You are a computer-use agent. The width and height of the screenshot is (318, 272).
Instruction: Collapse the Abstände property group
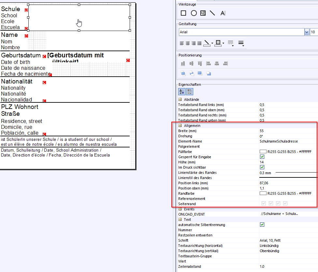tap(180, 99)
